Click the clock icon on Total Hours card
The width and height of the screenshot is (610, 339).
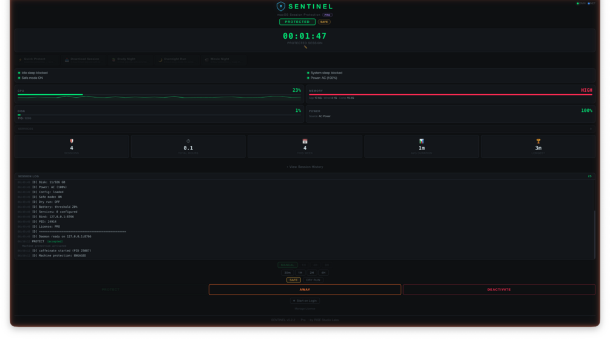click(188, 142)
